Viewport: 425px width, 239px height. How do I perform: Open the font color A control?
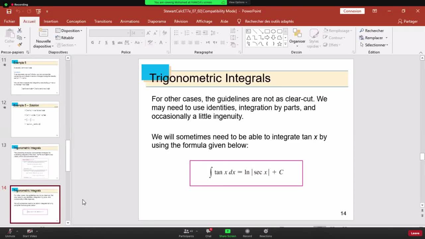161,42
